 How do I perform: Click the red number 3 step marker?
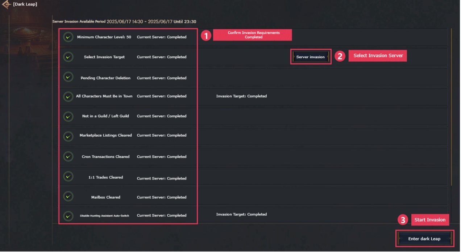(402, 220)
